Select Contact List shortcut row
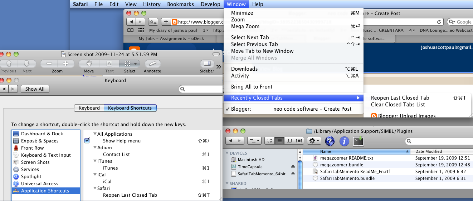Screen dimensions: 473x201 click(152, 155)
